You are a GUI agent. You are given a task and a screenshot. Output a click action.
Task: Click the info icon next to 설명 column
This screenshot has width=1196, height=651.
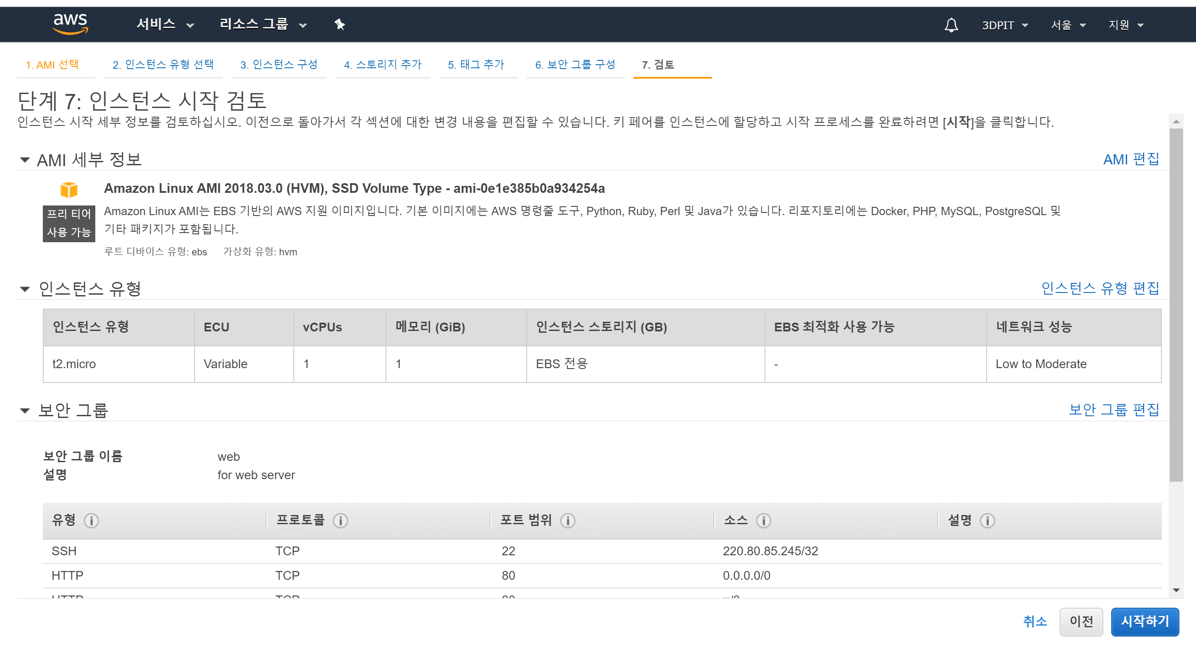[987, 521]
